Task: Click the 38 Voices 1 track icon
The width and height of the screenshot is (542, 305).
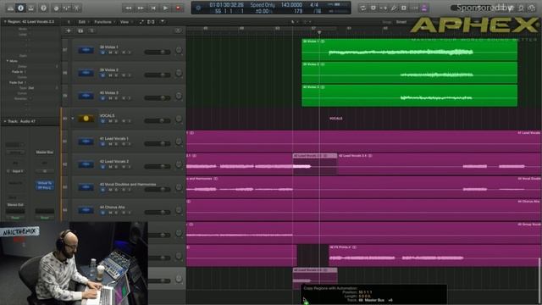Action: pos(86,50)
